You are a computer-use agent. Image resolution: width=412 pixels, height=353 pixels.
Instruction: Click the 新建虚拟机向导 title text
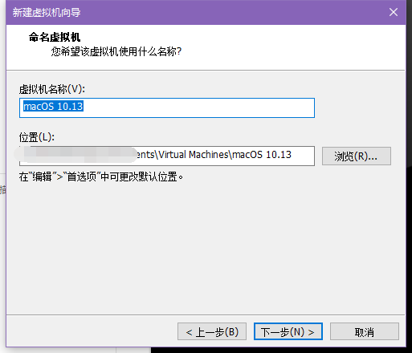tap(47, 12)
